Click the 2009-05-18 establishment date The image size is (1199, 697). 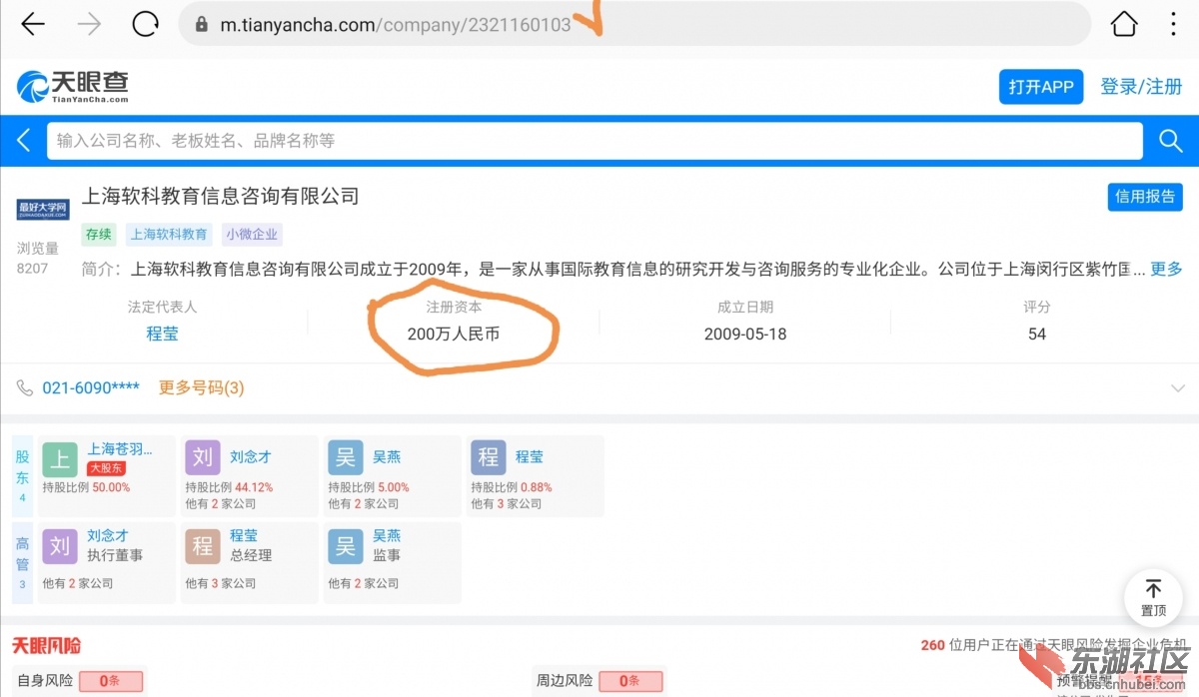(745, 334)
